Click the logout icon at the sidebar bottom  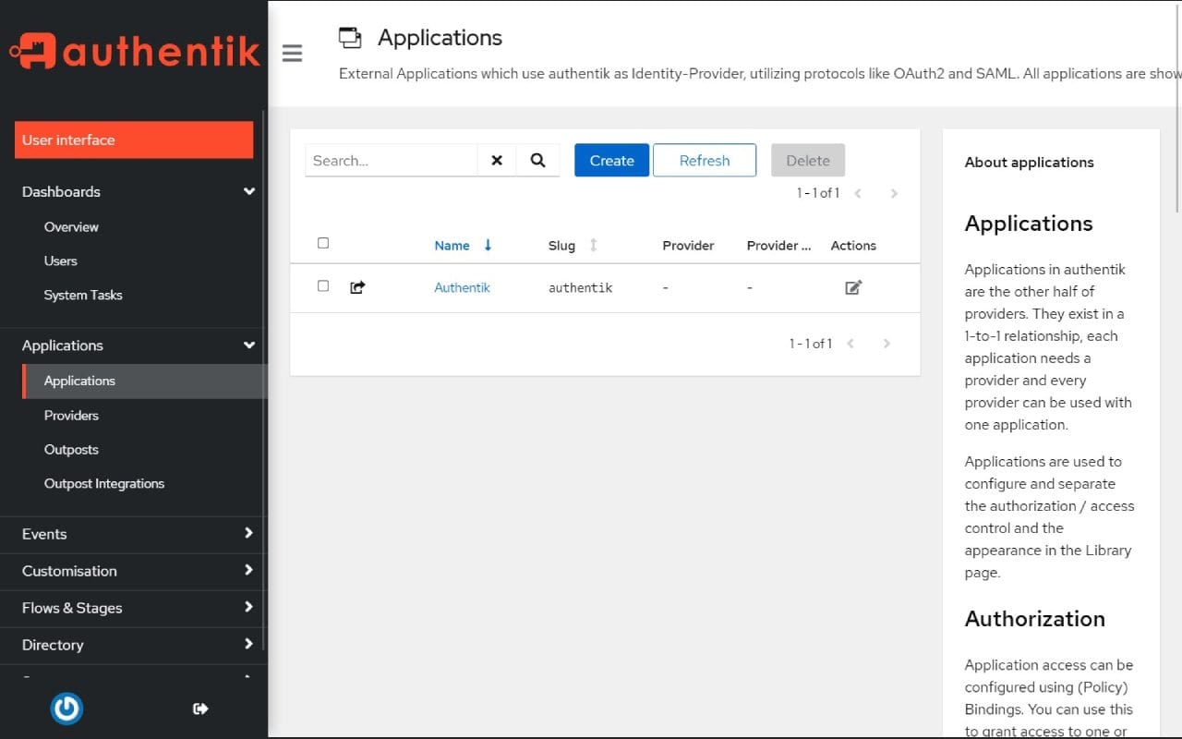coord(200,709)
